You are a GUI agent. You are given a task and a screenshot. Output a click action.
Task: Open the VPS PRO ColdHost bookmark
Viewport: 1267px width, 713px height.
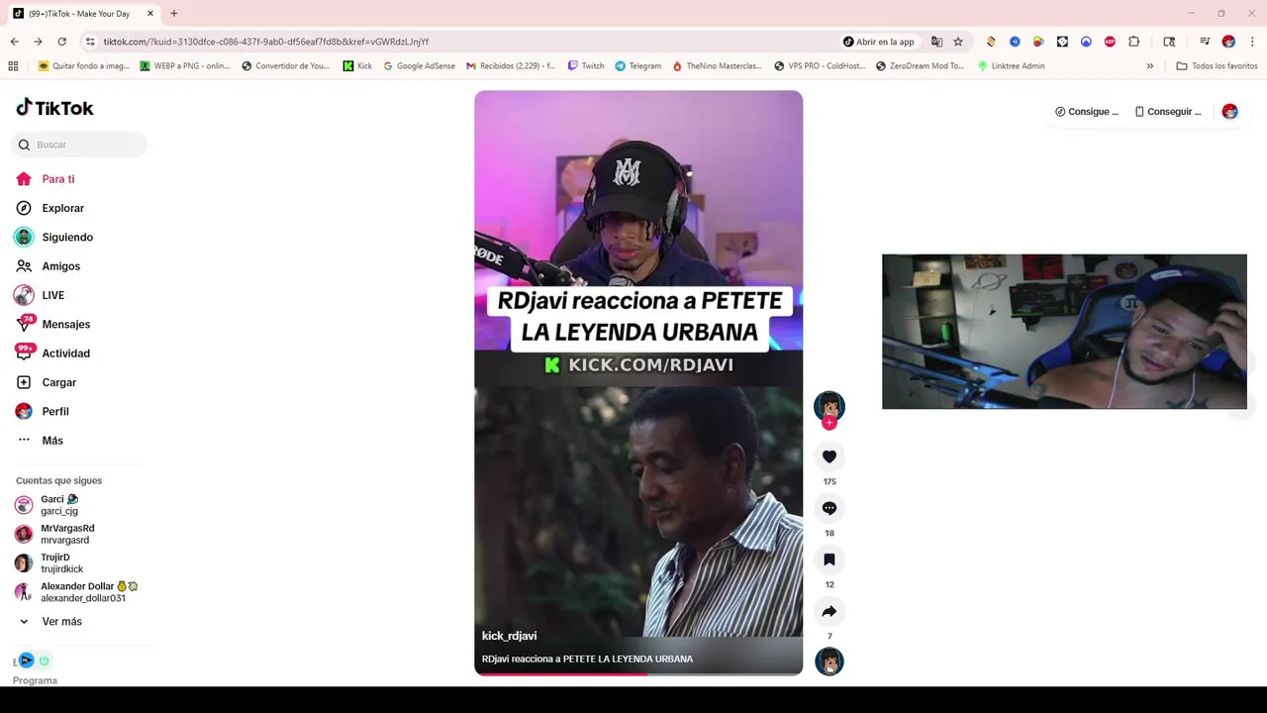(x=820, y=66)
